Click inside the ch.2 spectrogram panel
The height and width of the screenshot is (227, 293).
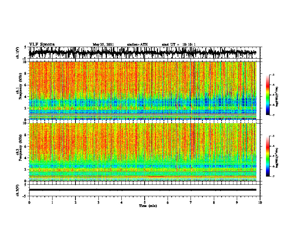pos(142,152)
